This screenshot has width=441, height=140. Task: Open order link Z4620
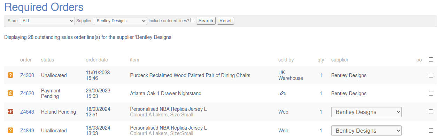pyautogui.click(x=27, y=93)
